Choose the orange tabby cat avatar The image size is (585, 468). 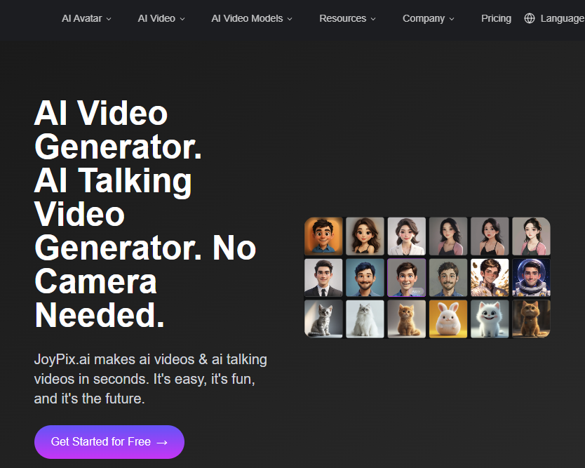tap(406, 319)
